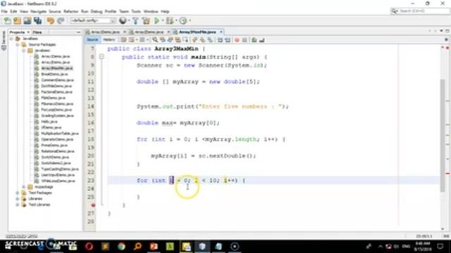Click the New Project toolbar icon
This screenshot has height=253, width=451.
pos(17,20)
